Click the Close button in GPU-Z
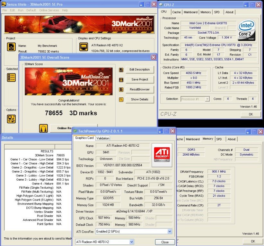This screenshot has height=246, width=264. point(165,242)
